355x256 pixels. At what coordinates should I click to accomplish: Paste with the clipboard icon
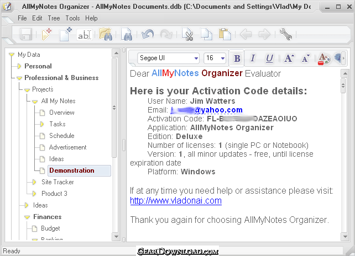(x=225, y=34)
